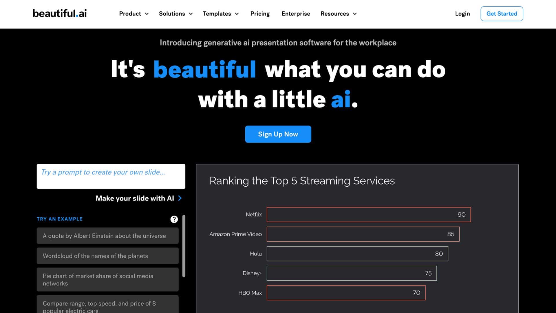The image size is (556, 313).
Task: Click the HBO Max bar showing 70
Action: [x=346, y=293]
